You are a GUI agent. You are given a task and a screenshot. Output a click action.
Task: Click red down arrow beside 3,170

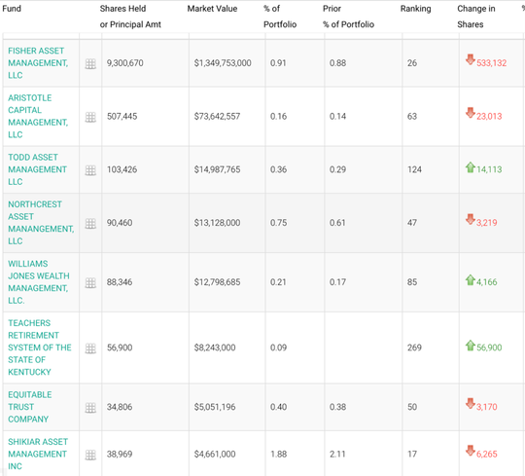tap(471, 404)
